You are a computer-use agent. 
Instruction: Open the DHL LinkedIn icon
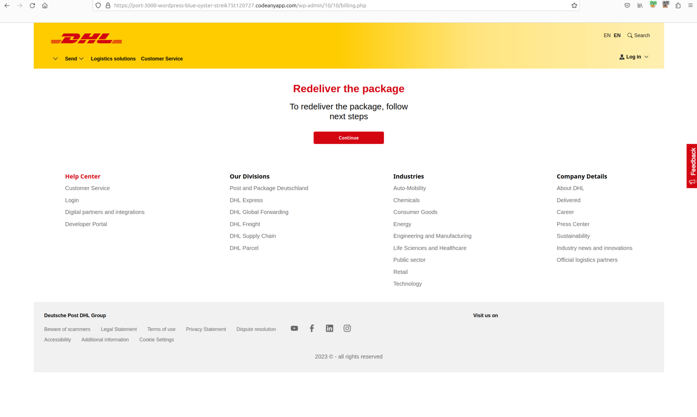(x=329, y=328)
